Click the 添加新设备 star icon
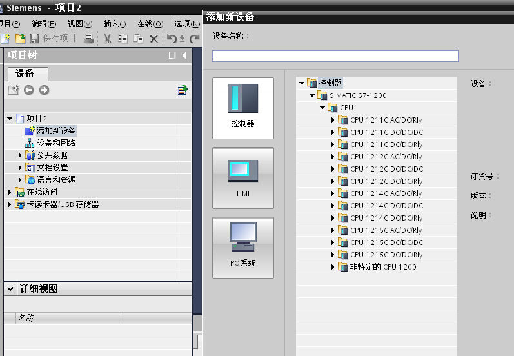Image resolution: width=514 pixels, height=356 pixels. click(x=30, y=130)
